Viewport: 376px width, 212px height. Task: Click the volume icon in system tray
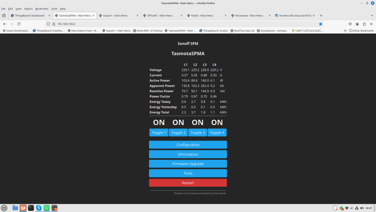click(x=362, y=208)
